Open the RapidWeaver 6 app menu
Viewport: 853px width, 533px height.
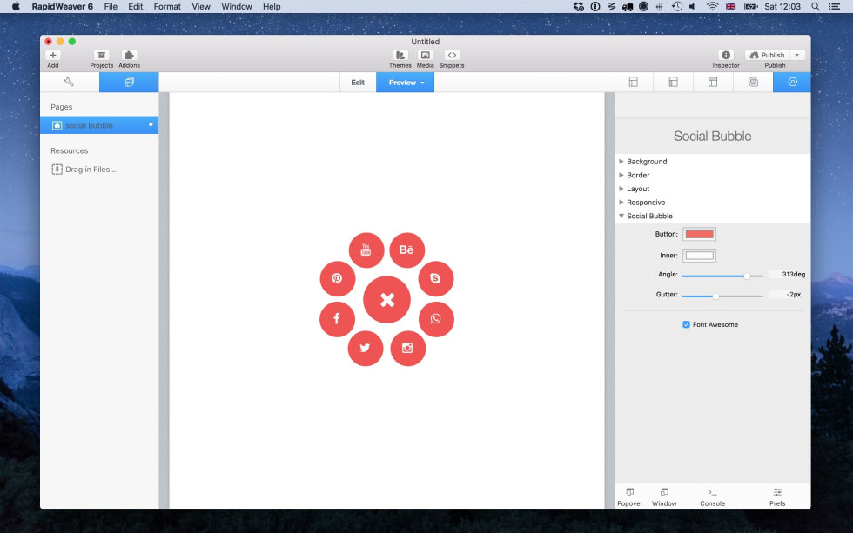(x=62, y=6)
